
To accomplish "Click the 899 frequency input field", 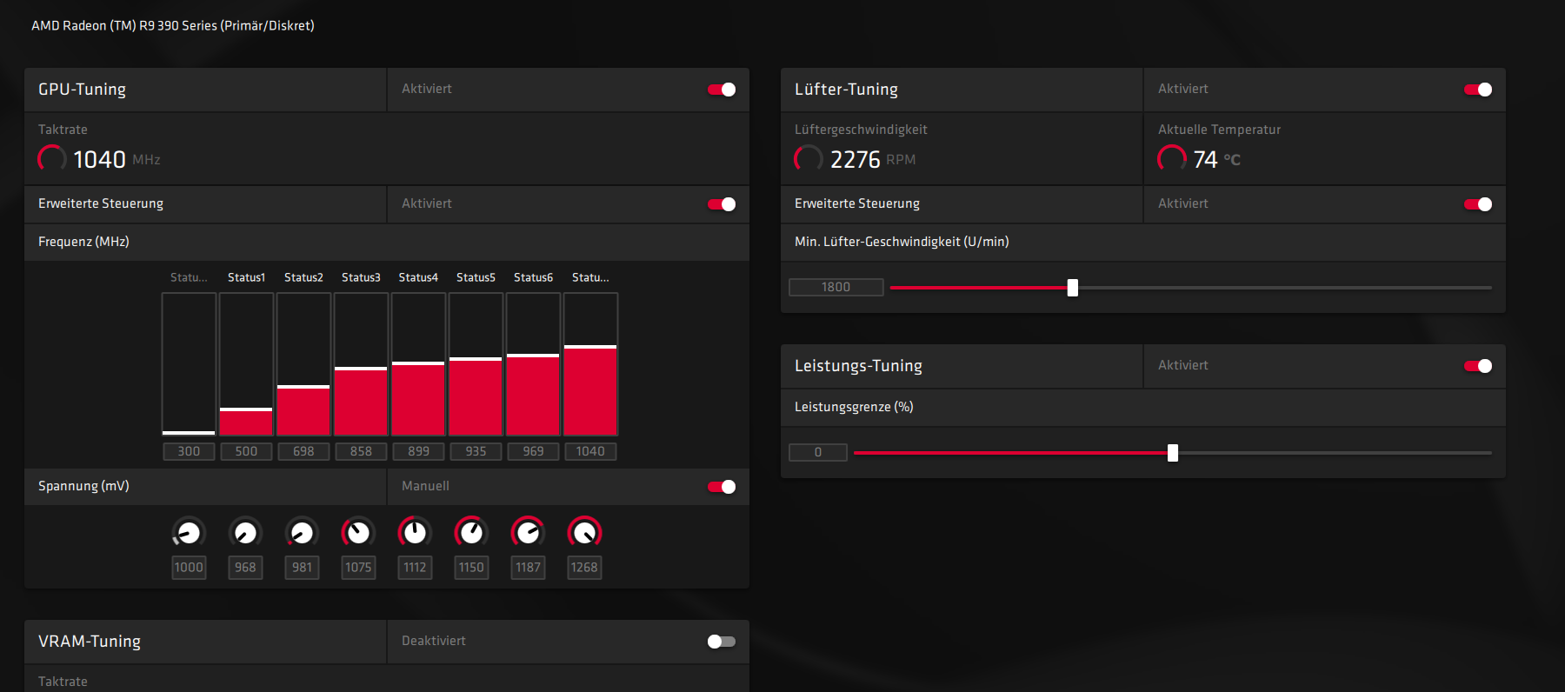I will click(418, 451).
